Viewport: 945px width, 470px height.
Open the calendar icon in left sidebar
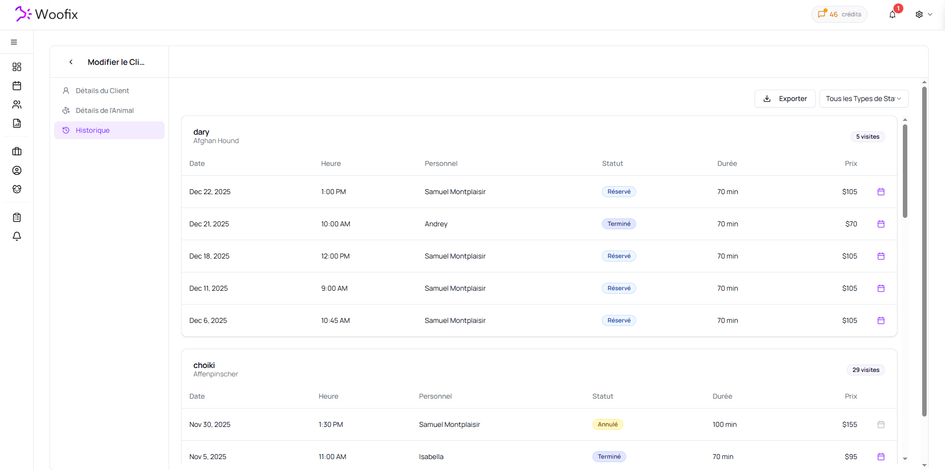17,86
